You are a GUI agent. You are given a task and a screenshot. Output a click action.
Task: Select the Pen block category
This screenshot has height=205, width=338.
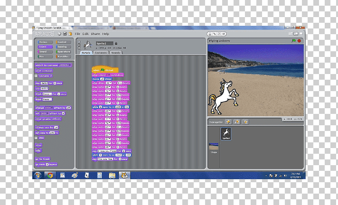pyautogui.click(x=45, y=57)
